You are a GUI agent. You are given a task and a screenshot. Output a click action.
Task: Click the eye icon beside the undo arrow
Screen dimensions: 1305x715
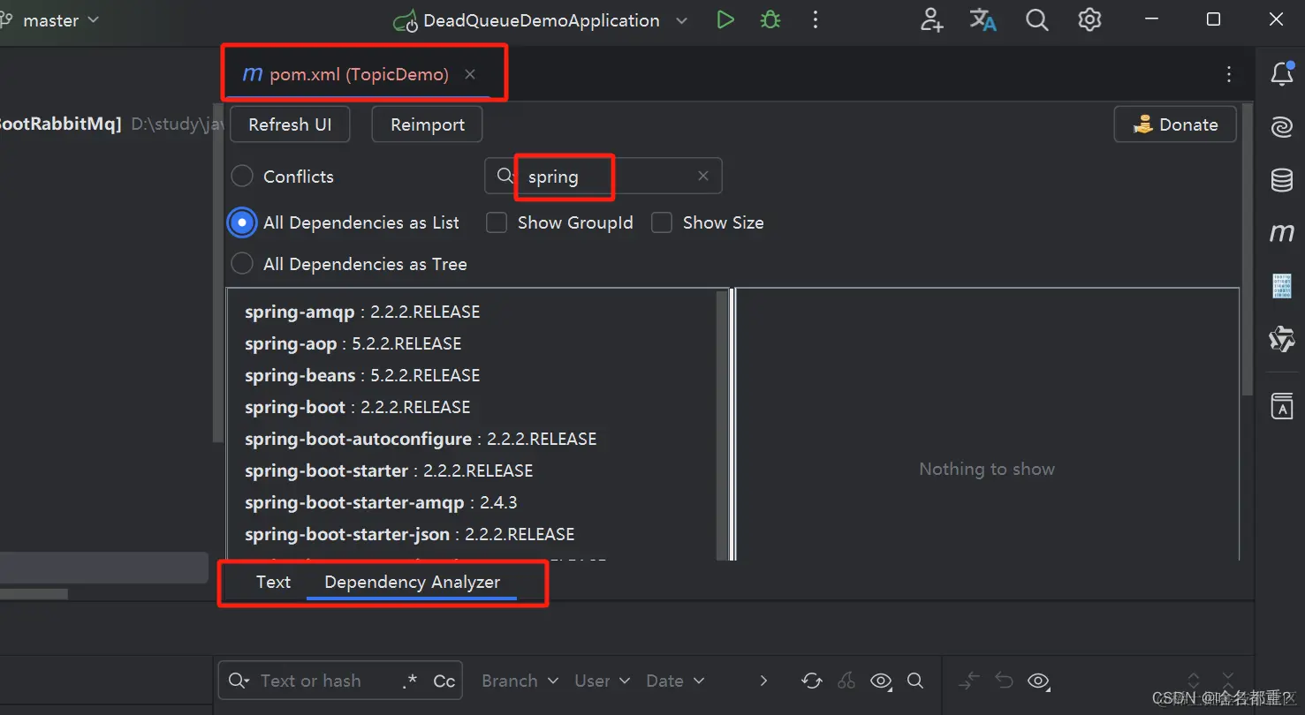[1039, 681]
